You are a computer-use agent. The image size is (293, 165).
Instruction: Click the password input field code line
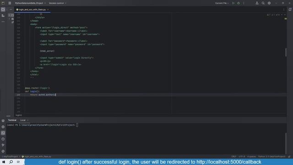coord(72,44)
